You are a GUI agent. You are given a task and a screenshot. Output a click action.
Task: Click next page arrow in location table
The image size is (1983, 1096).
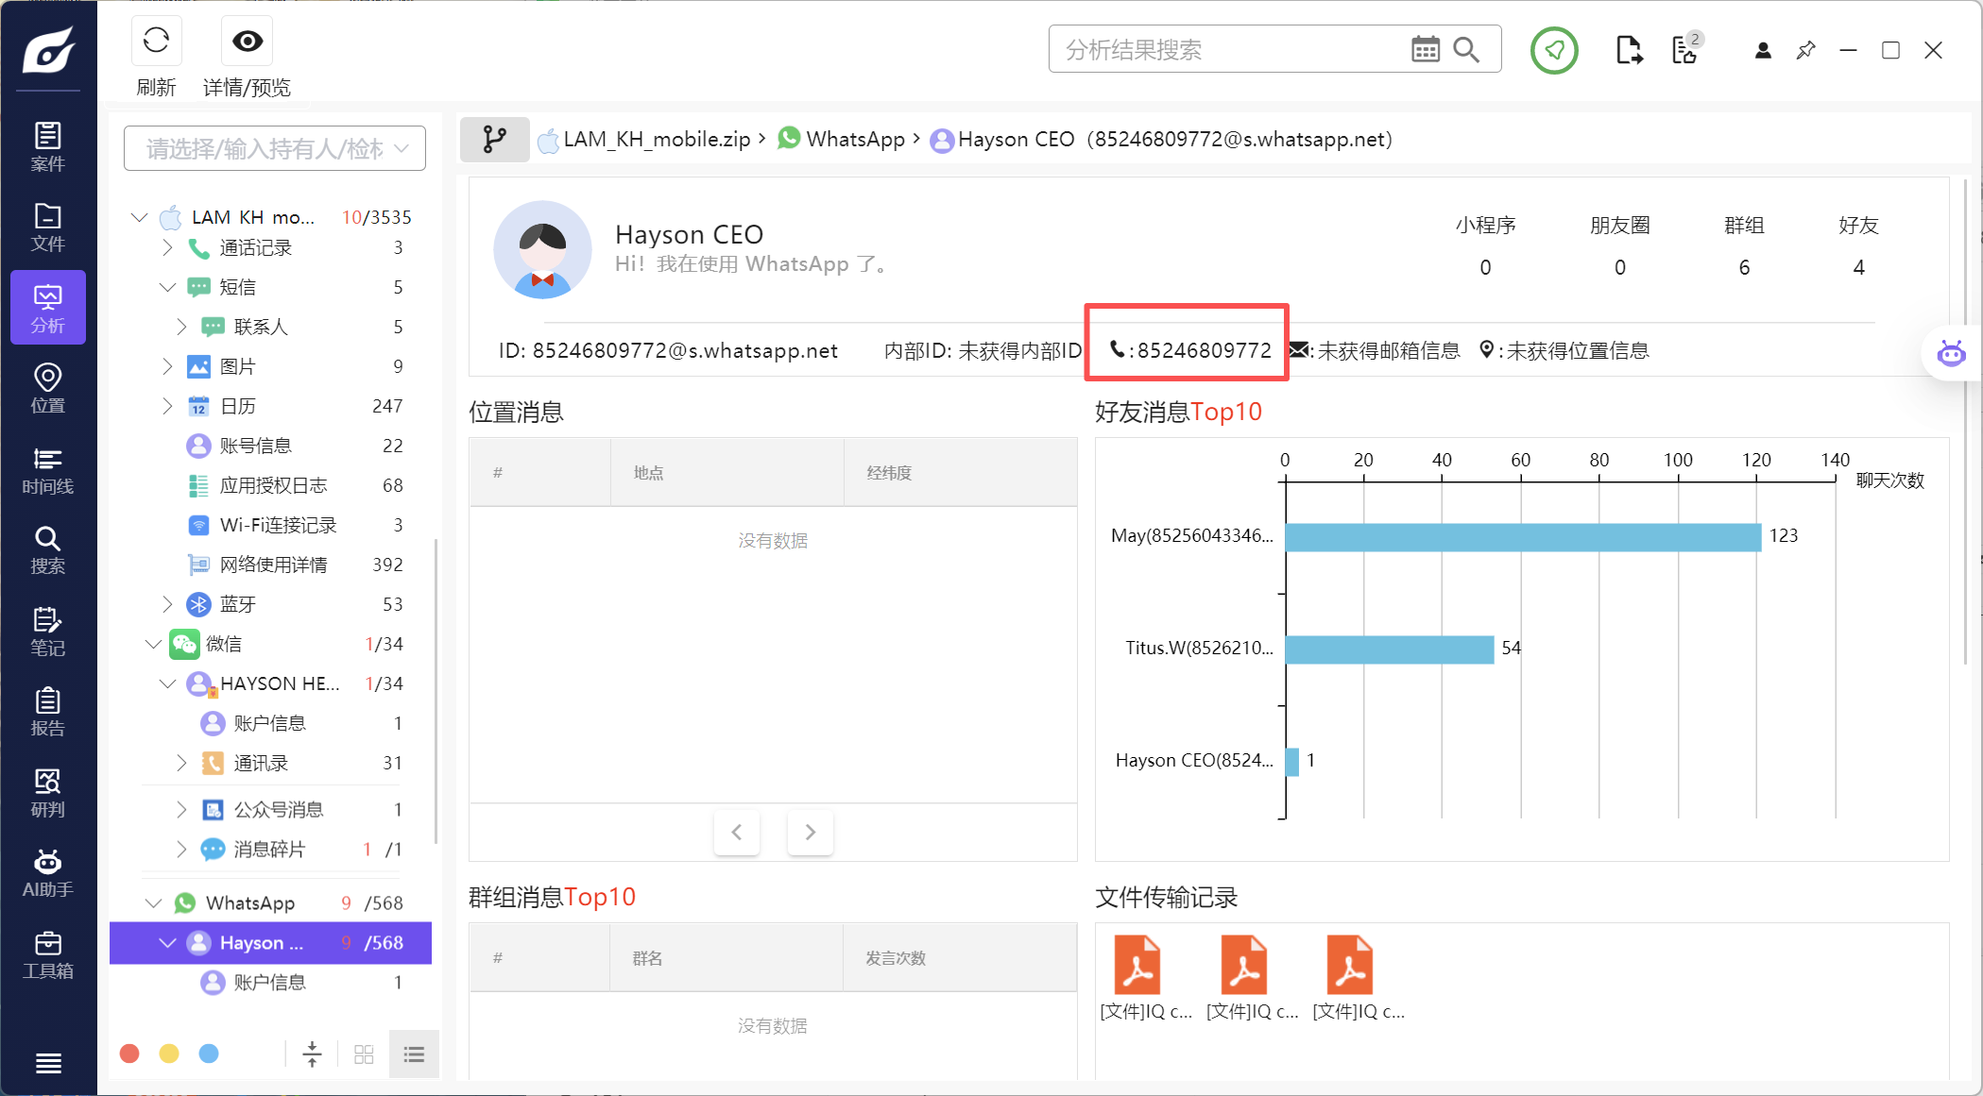point(810,832)
